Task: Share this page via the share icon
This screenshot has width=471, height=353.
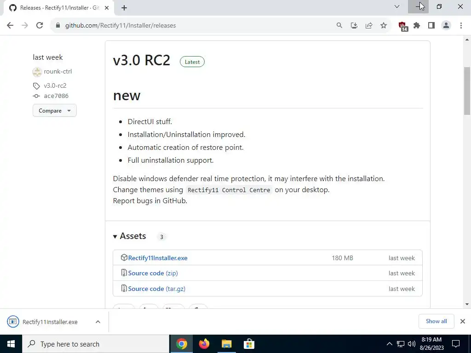Action: 369,26
